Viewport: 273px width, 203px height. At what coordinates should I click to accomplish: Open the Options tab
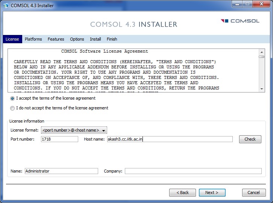pyautogui.click(x=77, y=39)
